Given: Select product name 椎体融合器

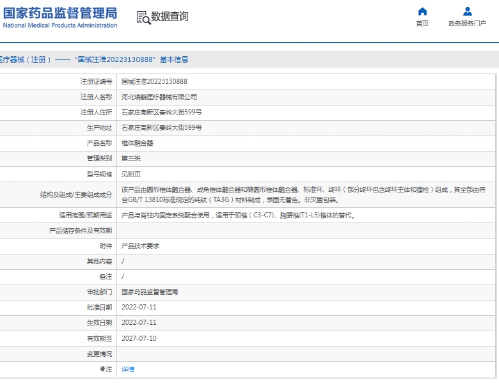Looking at the screenshot, I should click(x=137, y=143).
